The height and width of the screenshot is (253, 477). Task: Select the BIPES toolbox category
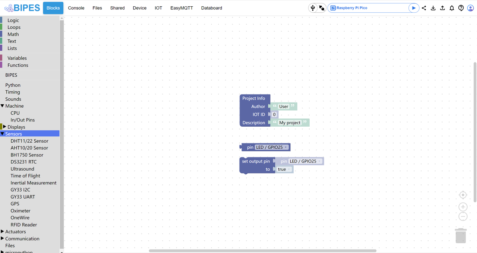(30, 75)
